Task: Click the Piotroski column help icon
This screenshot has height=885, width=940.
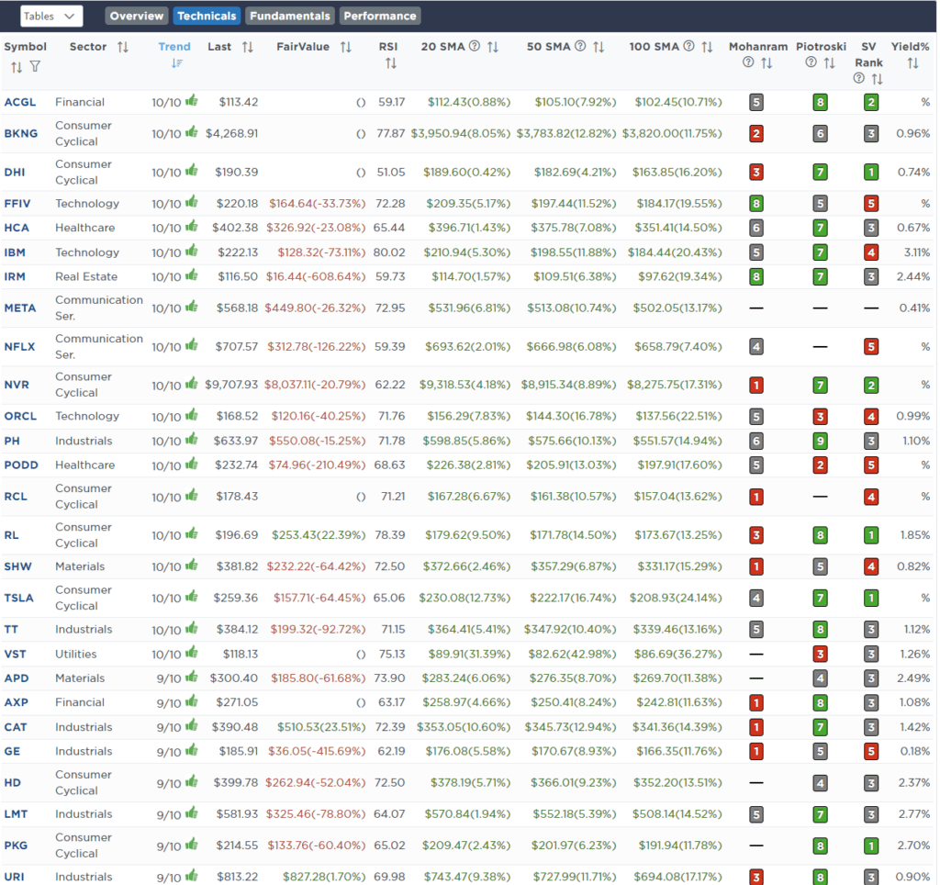Action: coord(810,62)
